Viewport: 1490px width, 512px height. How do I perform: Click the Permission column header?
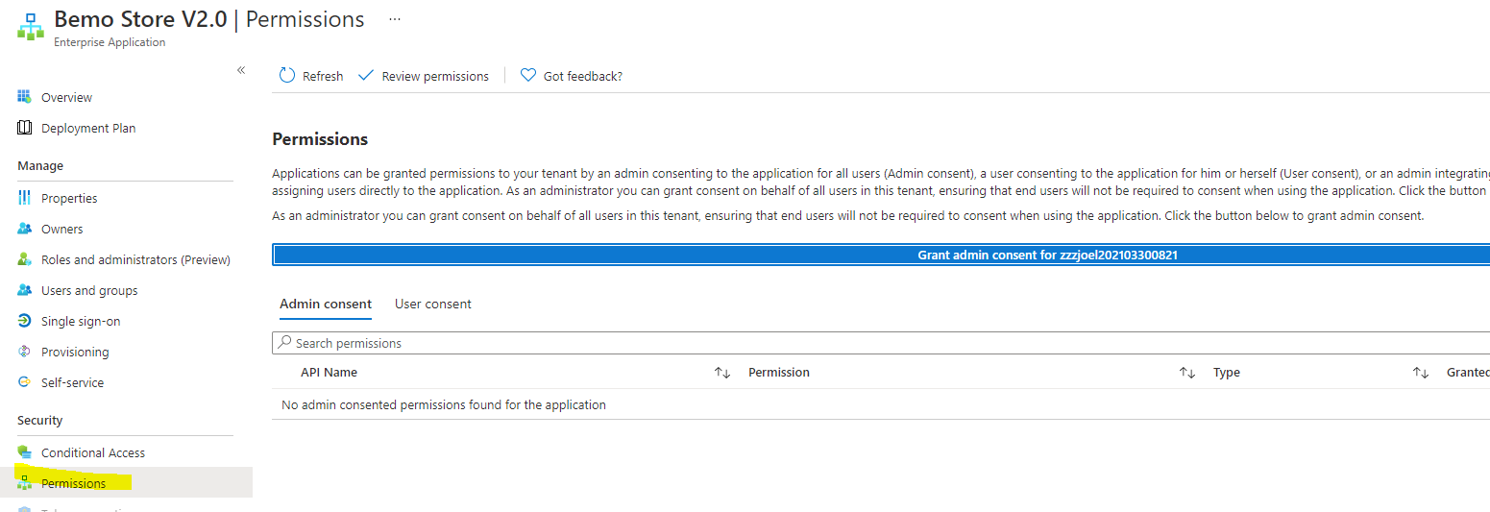pos(779,372)
